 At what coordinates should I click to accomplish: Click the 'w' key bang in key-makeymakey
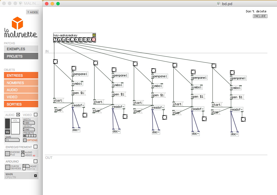[x=76, y=40]
